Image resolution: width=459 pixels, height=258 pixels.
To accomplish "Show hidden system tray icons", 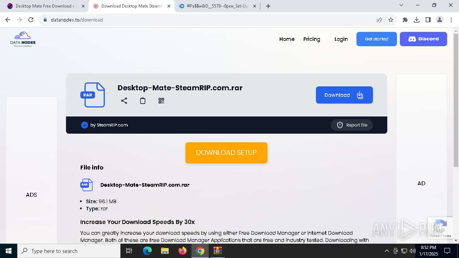I will click(x=387, y=251).
